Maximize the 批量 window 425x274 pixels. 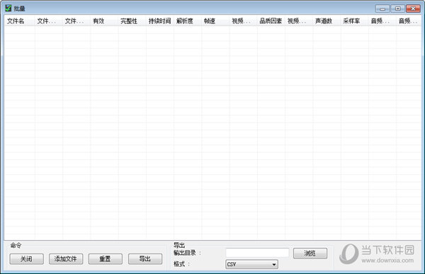tap(397, 8)
